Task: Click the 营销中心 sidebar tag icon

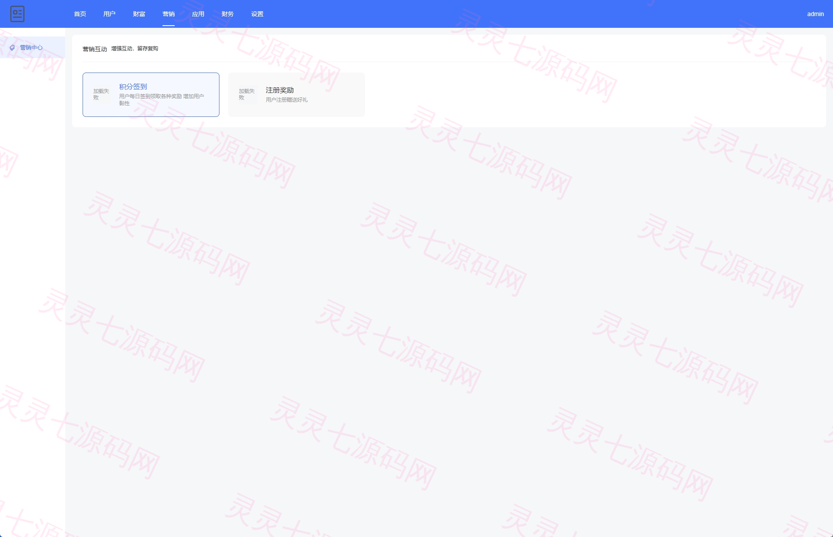Action: (x=12, y=48)
